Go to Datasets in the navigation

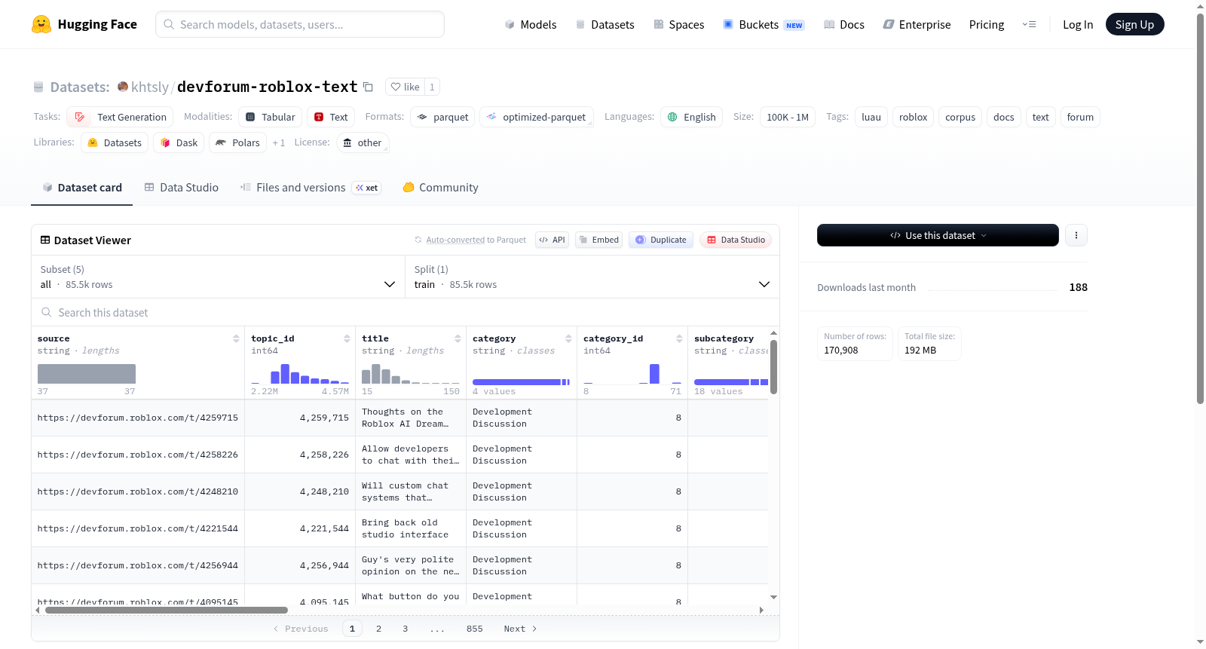[605, 24]
